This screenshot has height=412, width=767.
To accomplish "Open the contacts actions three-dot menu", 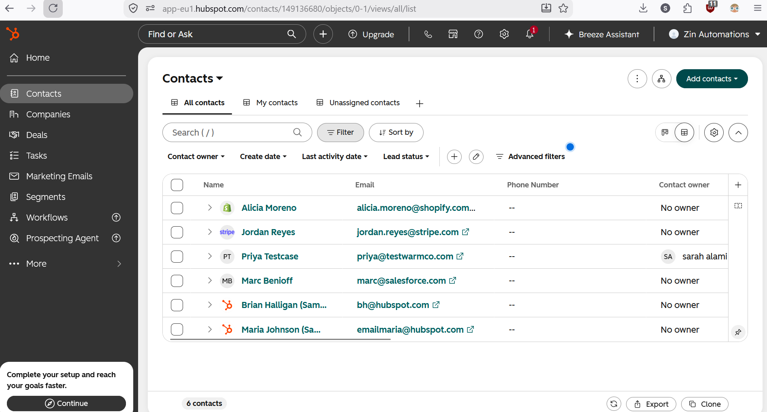I will coord(637,79).
